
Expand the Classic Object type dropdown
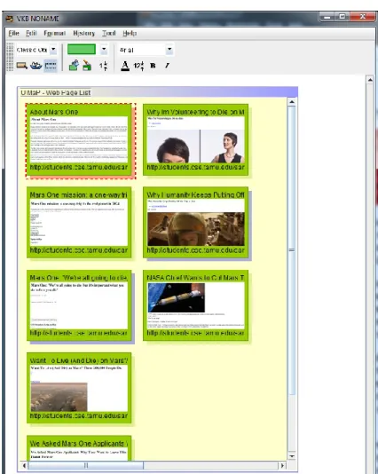(53, 50)
